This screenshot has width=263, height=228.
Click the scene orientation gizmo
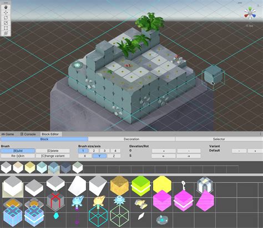[x=250, y=14]
